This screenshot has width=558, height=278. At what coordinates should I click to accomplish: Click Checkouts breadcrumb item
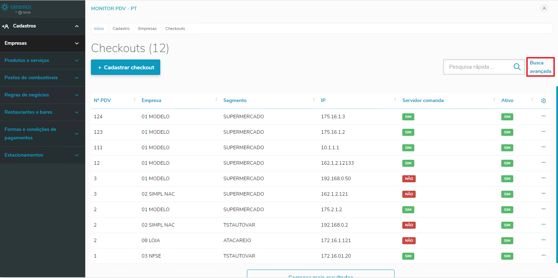click(175, 29)
